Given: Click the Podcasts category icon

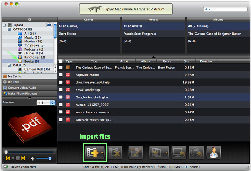Looking at the screenshot, I should [x=20, y=49].
